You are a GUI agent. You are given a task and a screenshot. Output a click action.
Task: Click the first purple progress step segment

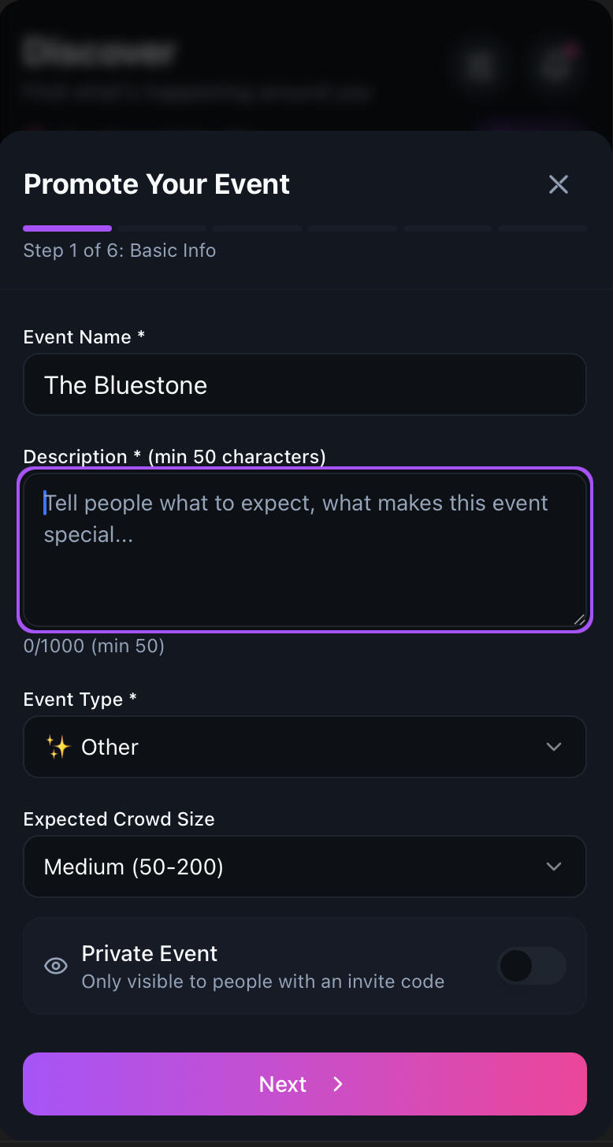click(x=68, y=228)
